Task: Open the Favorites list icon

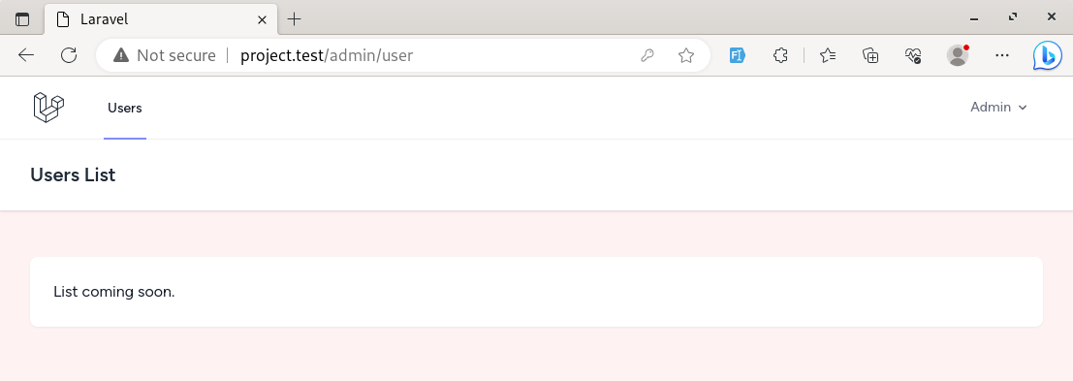Action: pyautogui.click(x=828, y=55)
